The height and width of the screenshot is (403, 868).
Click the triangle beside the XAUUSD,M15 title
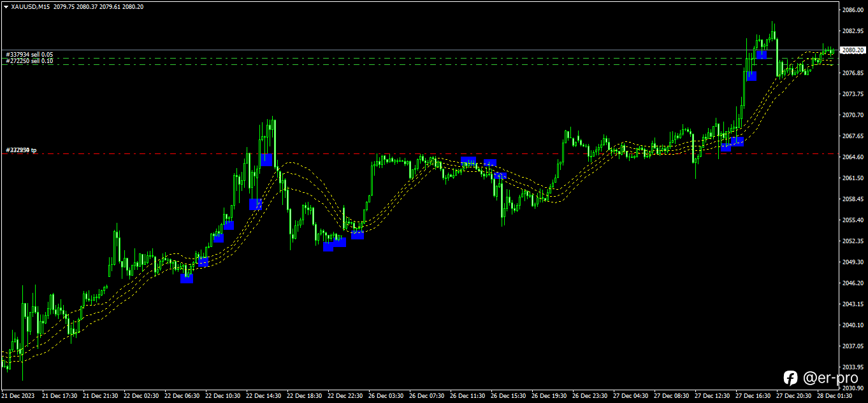click(6, 6)
